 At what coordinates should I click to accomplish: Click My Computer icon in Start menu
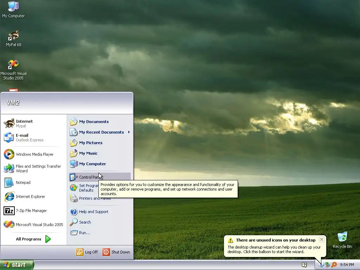(x=73, y=164)
